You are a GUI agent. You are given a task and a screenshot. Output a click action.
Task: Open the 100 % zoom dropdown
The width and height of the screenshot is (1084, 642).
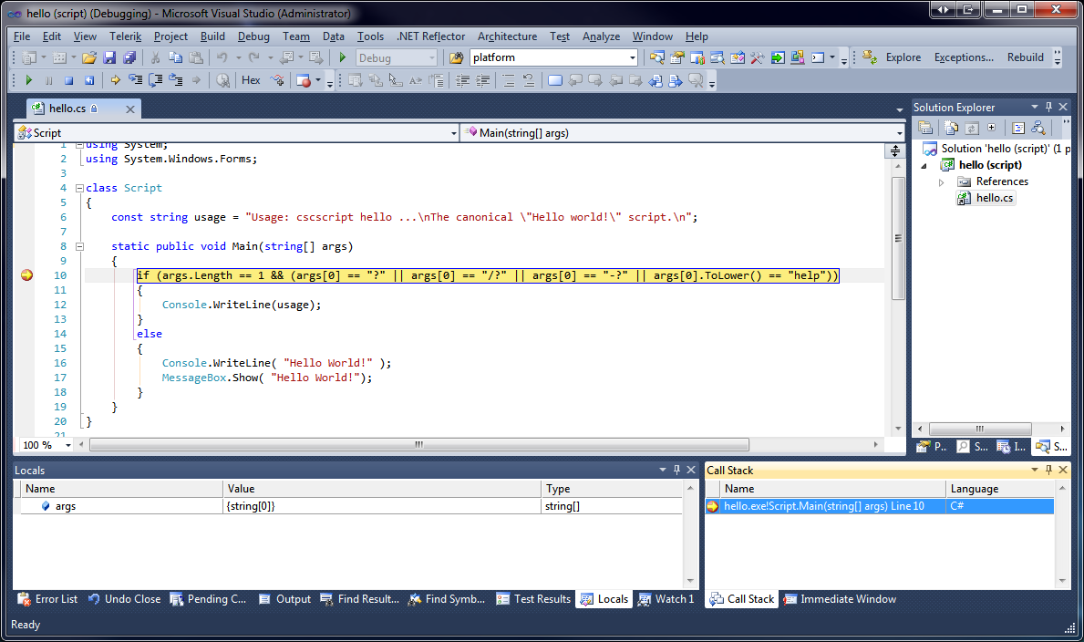coord(67,445)
